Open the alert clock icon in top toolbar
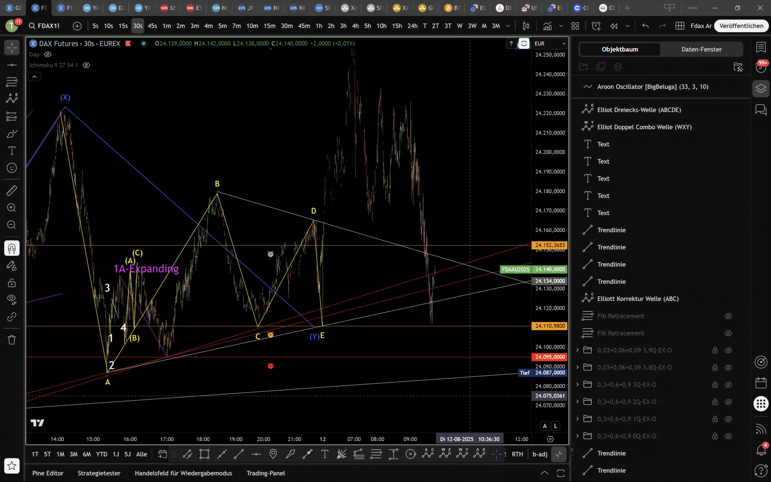Screen dimensions: 771x482 596,26
